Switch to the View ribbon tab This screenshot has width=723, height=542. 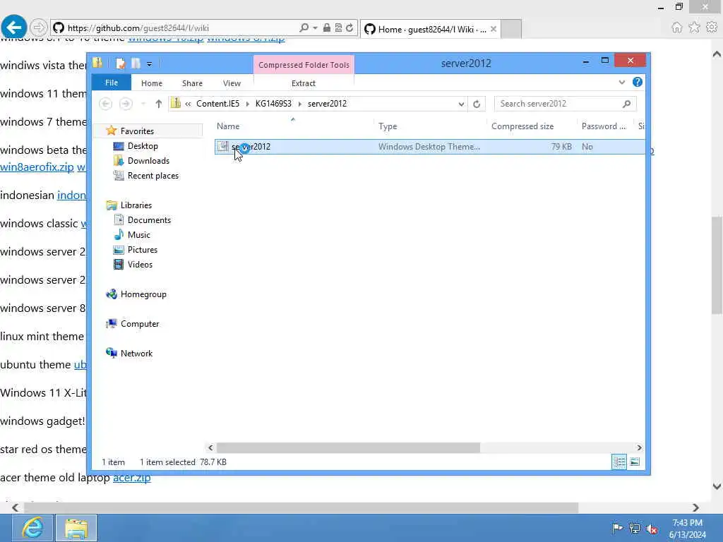pos(232,83)
